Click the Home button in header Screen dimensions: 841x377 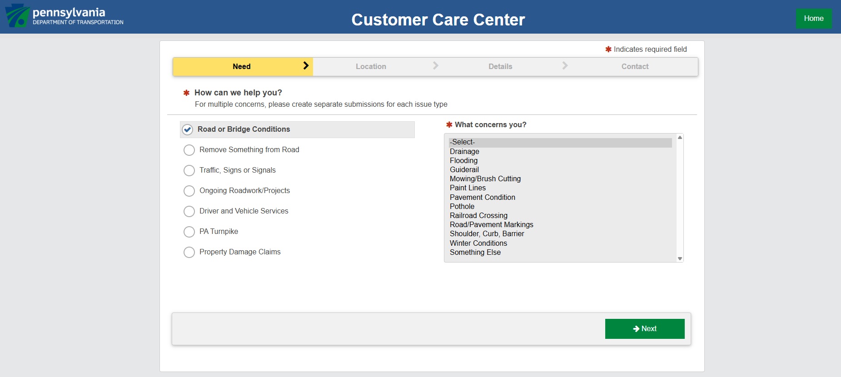(x=813, y=19)
